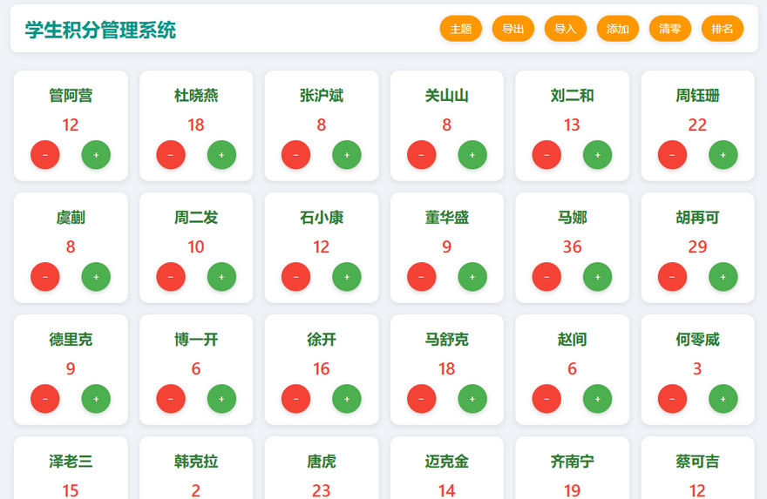767x499 pixels.
Task: Open the 排名 ranking view
Action: pyautogui.click(x=722, y=29)
